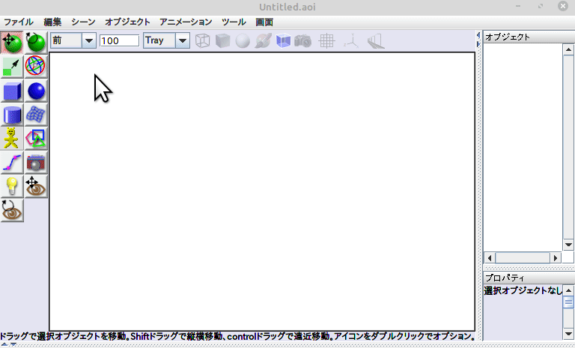Choose the Create Cylinder tool
This screenshot has width=575, height=348.
pyautogui.click(x=12, y=115)
